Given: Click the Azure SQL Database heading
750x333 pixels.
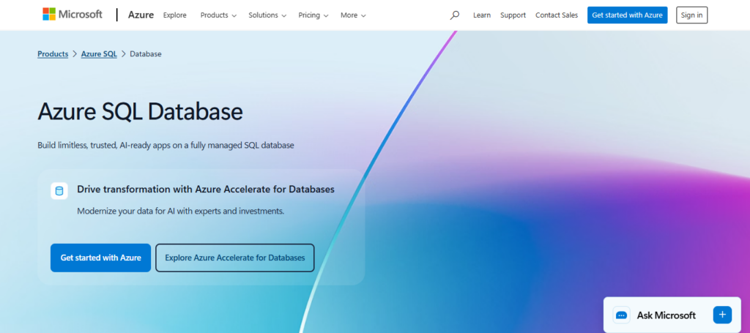Looking at the screenshot, I should coord(140,112).
